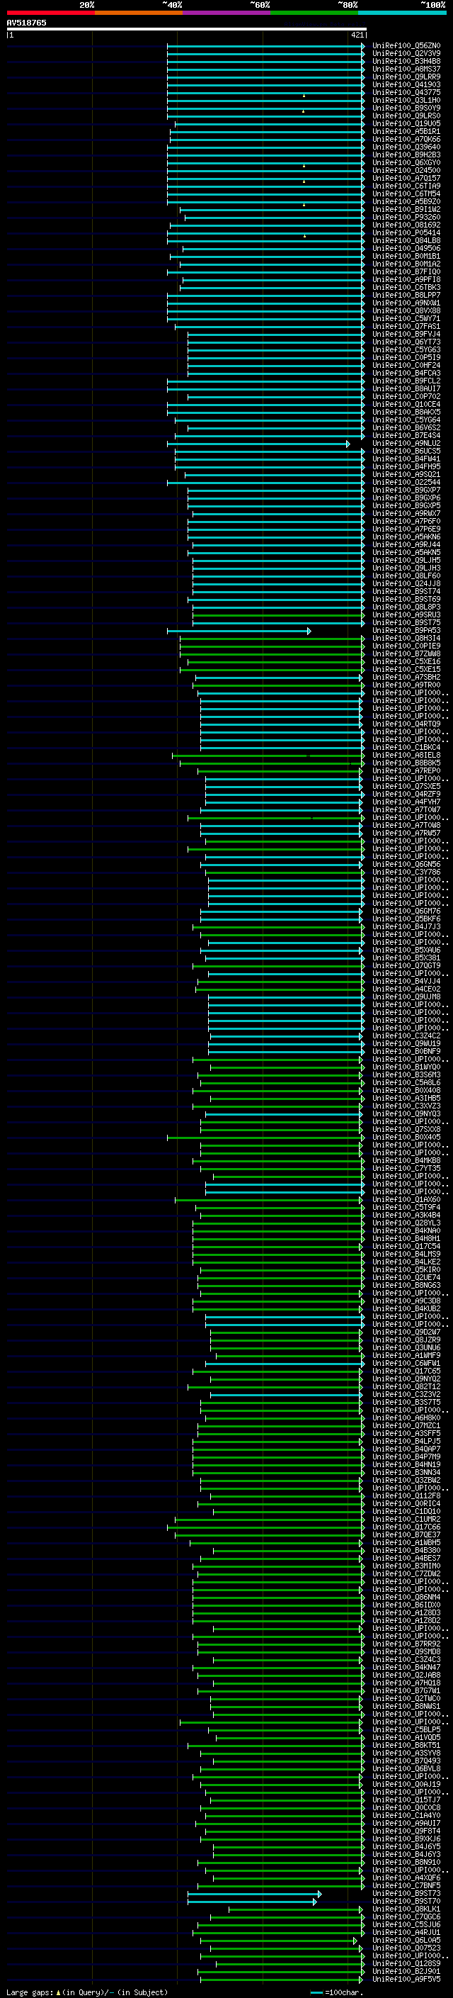Click the cyan alignment bar of UniRef100_Q56ZN0
This screenshot has width=453, height=1998.
(x=265, y=46)
